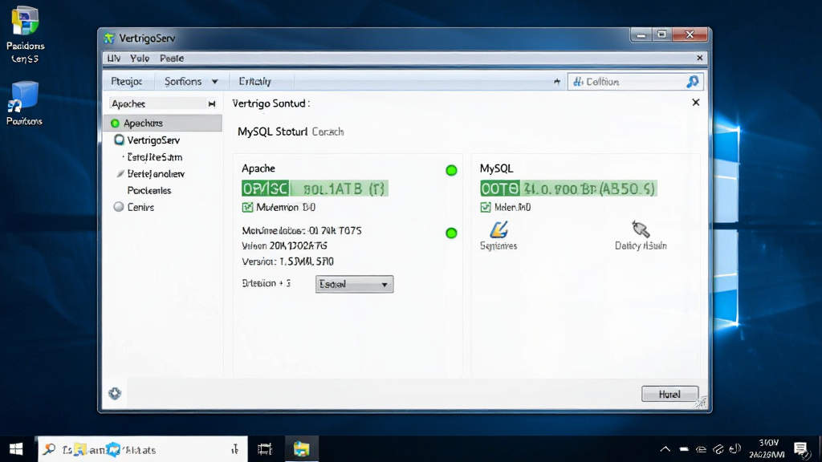Click the Corach text beside MySQL Stoturl
822x462 pixels.
[x=328, y=132]
